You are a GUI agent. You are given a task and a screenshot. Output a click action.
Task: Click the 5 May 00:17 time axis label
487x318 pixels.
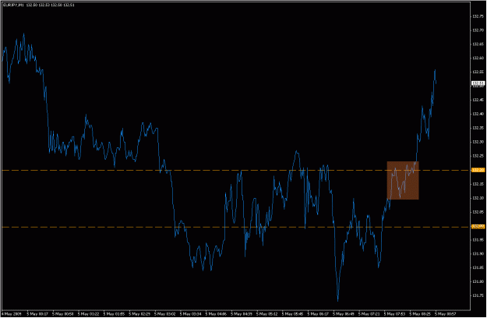point(37,314)
